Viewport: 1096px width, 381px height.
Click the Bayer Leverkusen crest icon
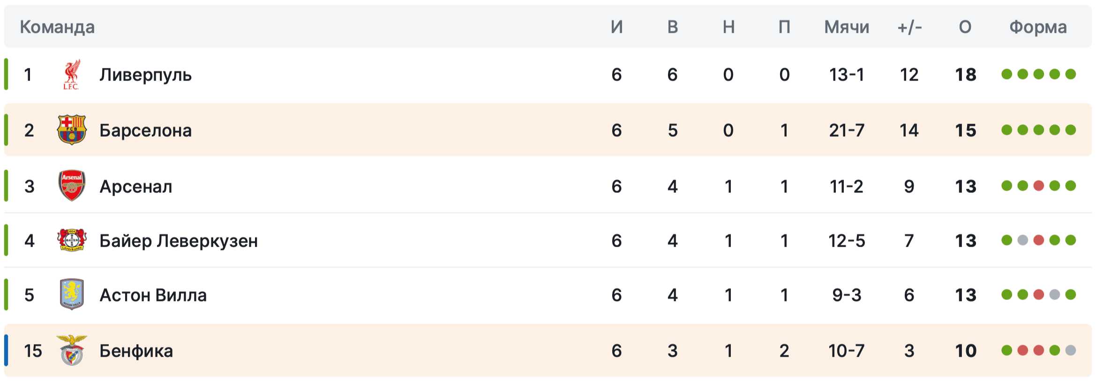coord(72,240)
